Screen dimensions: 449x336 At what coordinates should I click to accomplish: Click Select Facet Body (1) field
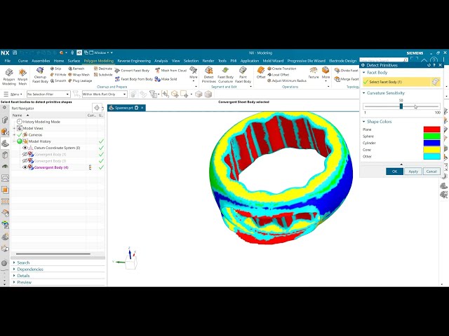(x=401, y=82)
